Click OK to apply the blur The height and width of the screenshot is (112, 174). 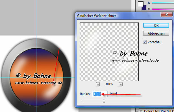(x=156, y=26)
